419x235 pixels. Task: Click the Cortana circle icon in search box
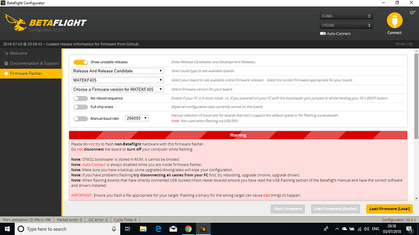coord(21,229)
